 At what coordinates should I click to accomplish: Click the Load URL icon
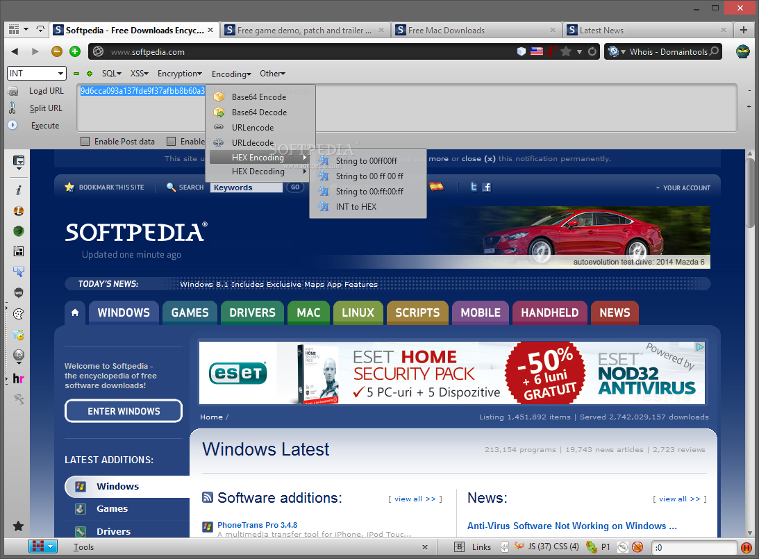[x=13, y=91]
